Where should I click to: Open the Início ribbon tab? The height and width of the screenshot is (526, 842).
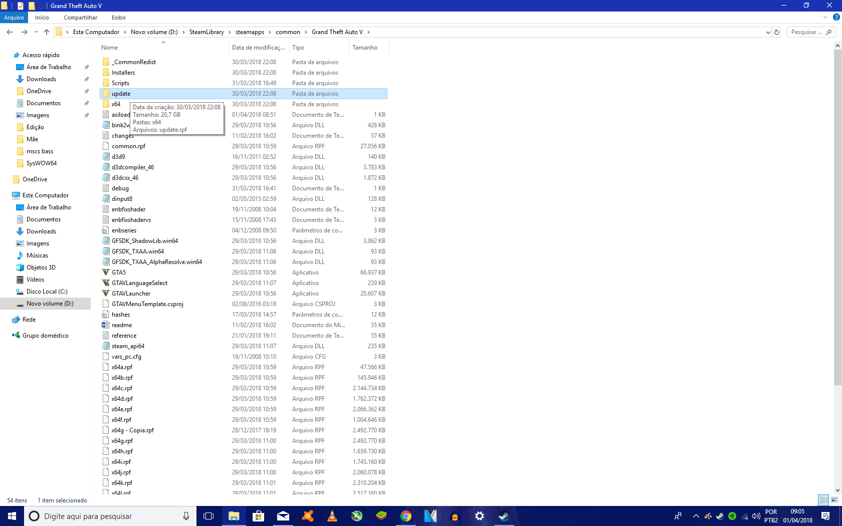click(x=42, y=18)
